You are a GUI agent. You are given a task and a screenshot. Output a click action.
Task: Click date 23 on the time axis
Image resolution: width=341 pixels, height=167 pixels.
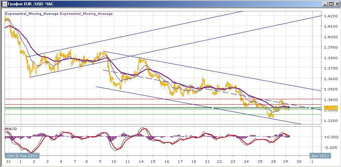point(233,162)
